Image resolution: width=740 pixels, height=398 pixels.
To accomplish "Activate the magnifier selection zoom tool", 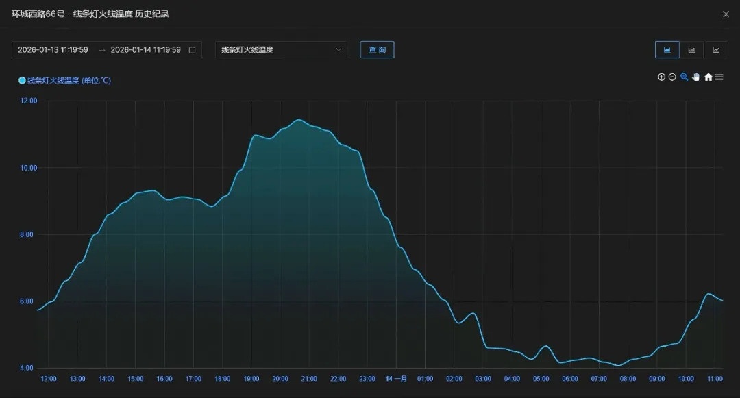I will point(684,77).
